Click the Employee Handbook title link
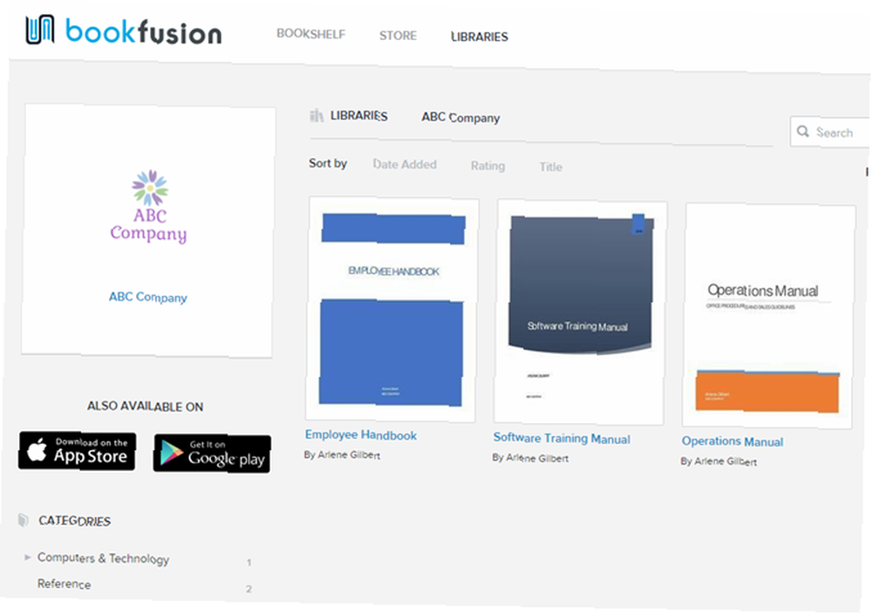The height and width of the screenshot is (615, 872). (361, 435)
